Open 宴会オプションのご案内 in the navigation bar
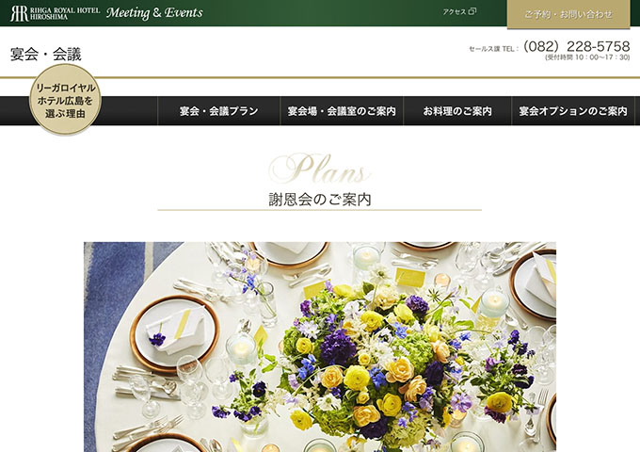 (573, 111)
